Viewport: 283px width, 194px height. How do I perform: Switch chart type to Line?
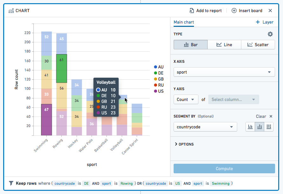click(224, 45)
